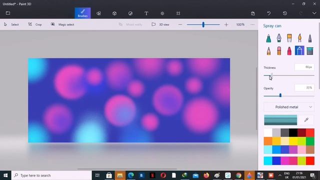
Task: Click the painted canvas image
Action: click(129, 100)
